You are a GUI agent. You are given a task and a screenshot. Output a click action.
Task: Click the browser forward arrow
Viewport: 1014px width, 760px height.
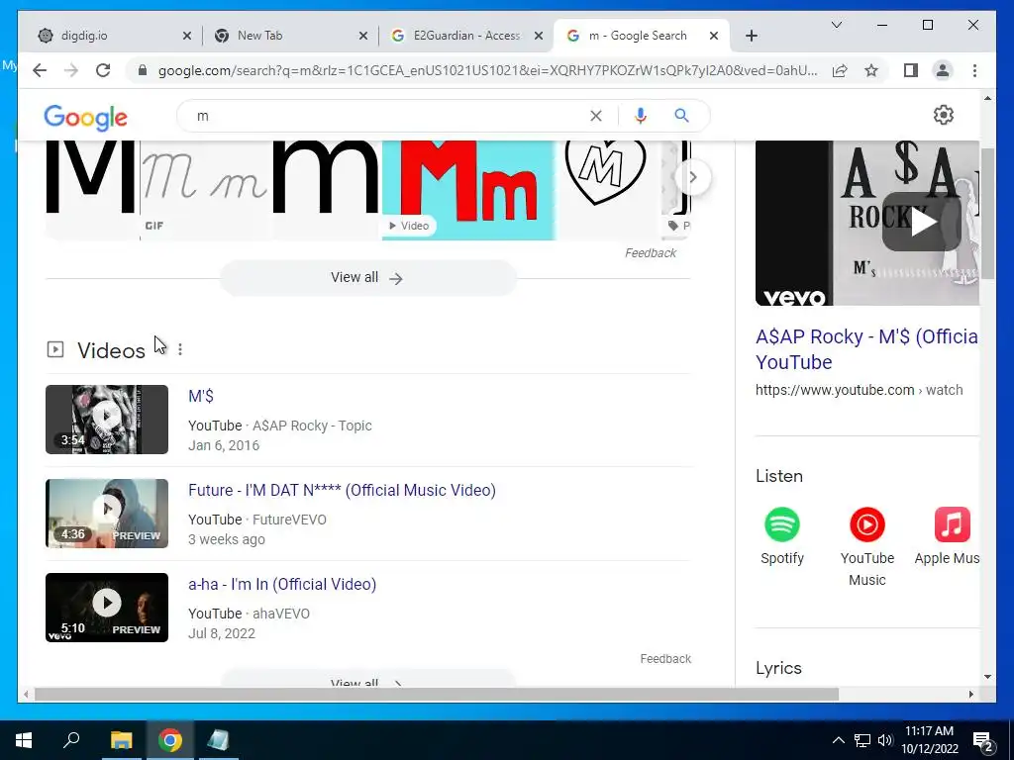[71, 70]
